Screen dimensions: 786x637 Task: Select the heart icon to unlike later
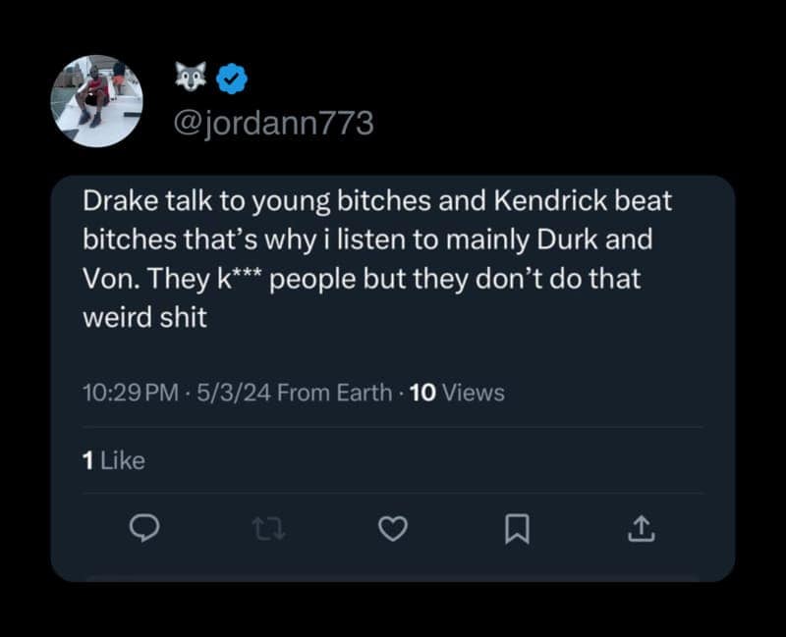[x=393, y=529]
